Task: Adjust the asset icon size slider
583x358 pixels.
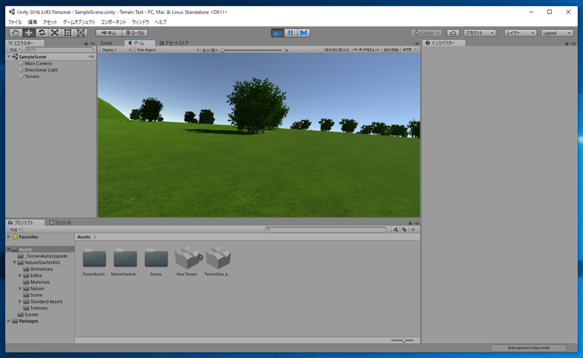Action: pyautogui.click(x=403, y=341)
